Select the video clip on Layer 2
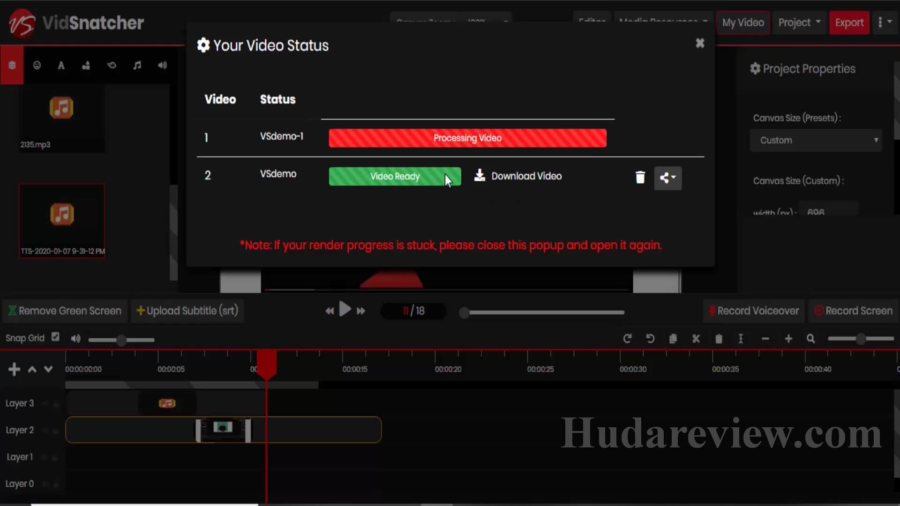The height and width of the screenshot is (506, 900). click(x=223, y=430)
